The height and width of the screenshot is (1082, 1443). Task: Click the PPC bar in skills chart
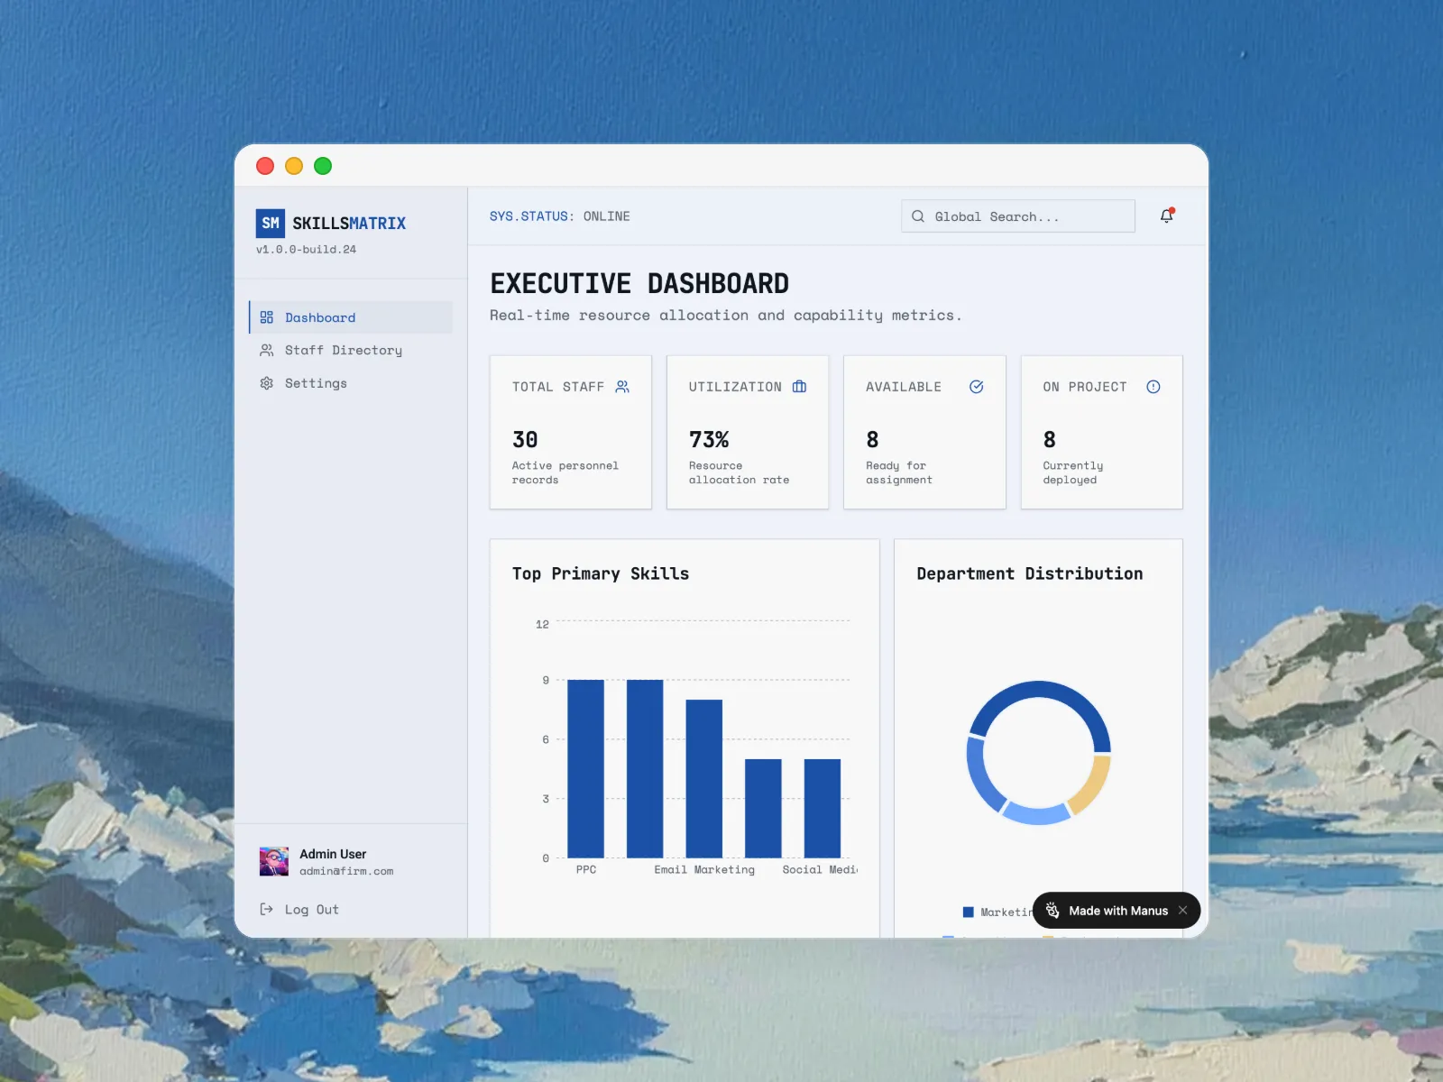coord(585,768)
